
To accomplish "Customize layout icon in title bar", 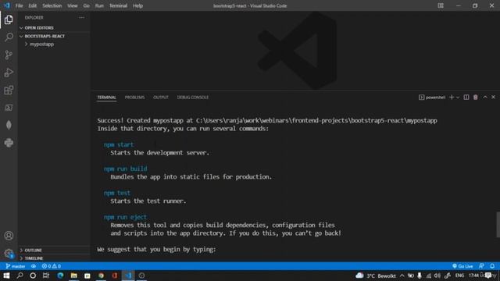I will pyautogui.click(x=441, y=5).
